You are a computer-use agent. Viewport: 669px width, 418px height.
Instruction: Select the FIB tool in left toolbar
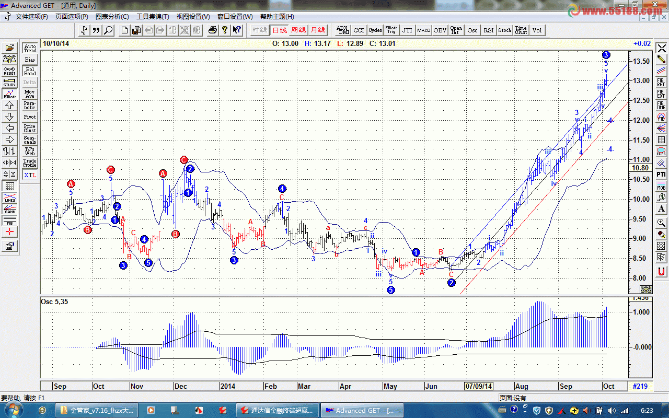point(9,220)
